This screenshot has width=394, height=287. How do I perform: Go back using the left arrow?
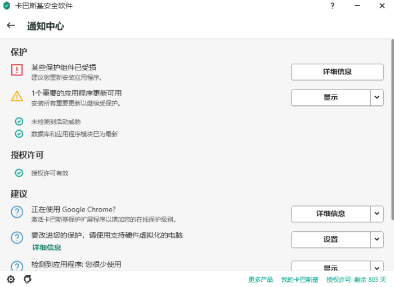point(11,25)
